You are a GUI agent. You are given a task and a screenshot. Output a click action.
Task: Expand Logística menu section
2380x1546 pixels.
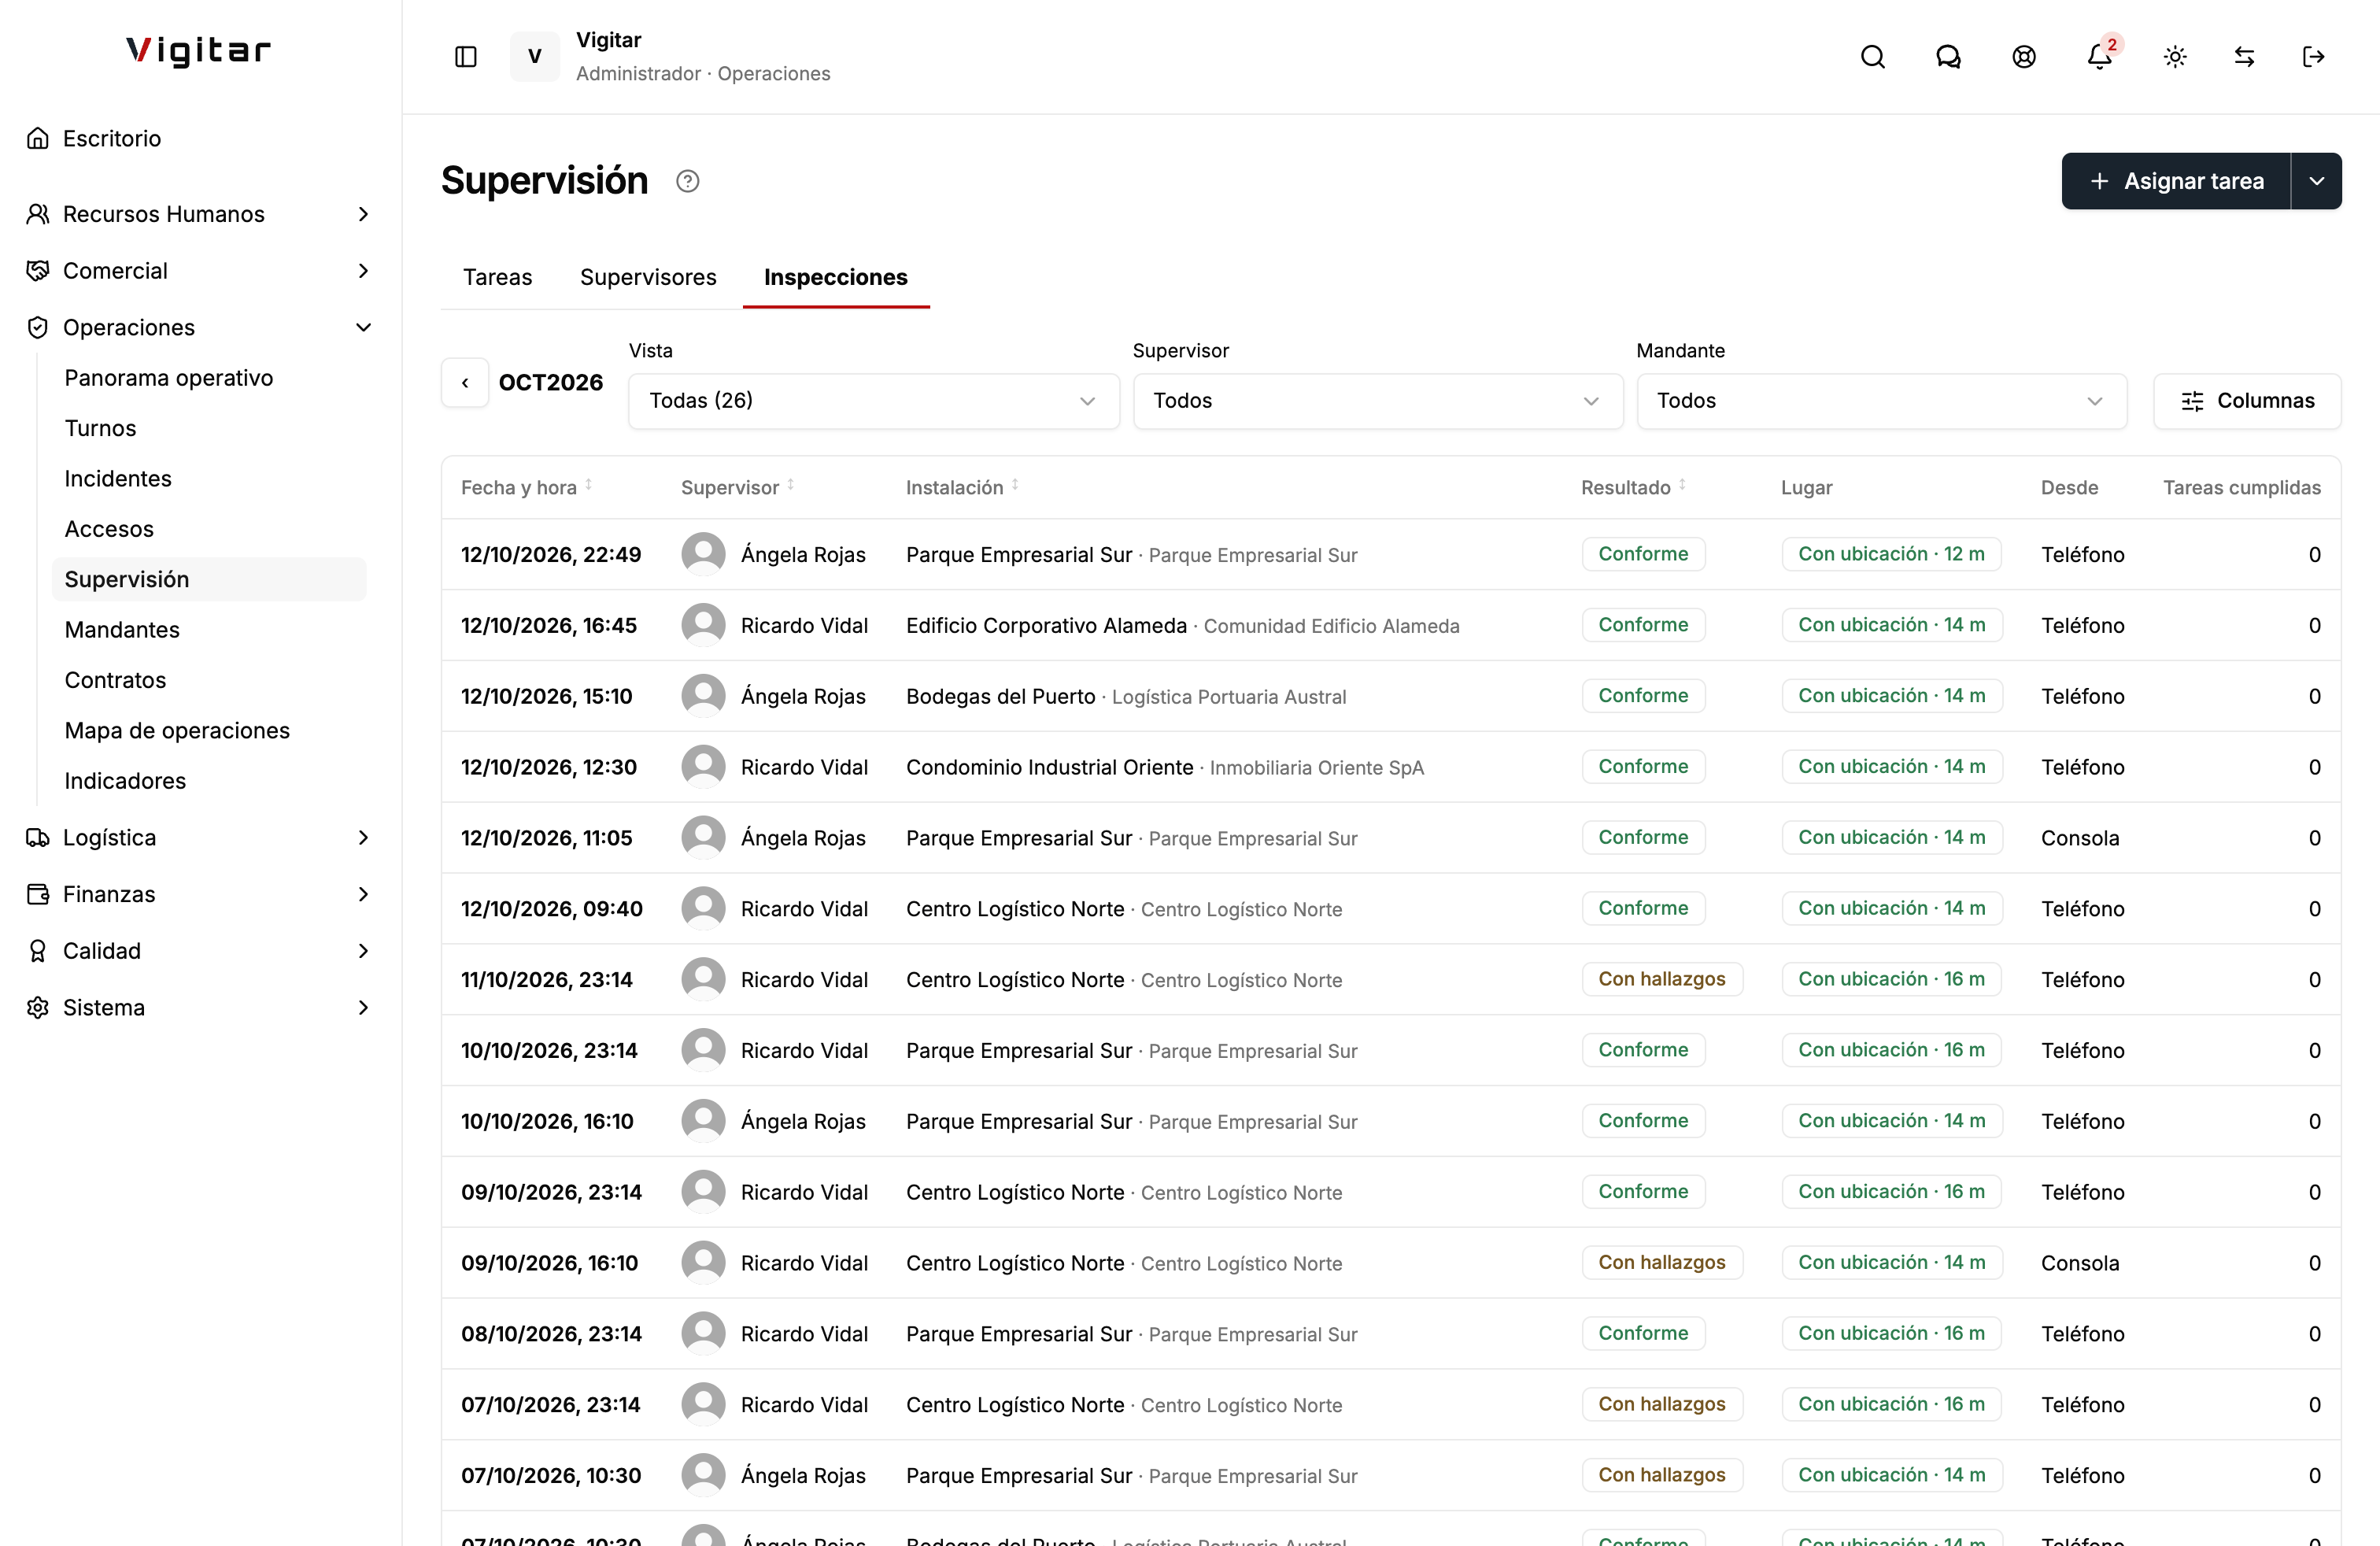coord(200,837)
